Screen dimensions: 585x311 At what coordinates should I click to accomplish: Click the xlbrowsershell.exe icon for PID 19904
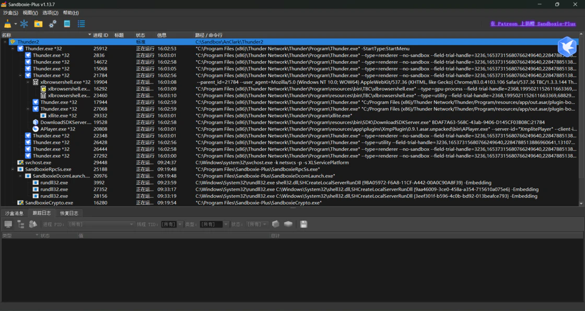point(36,82)
